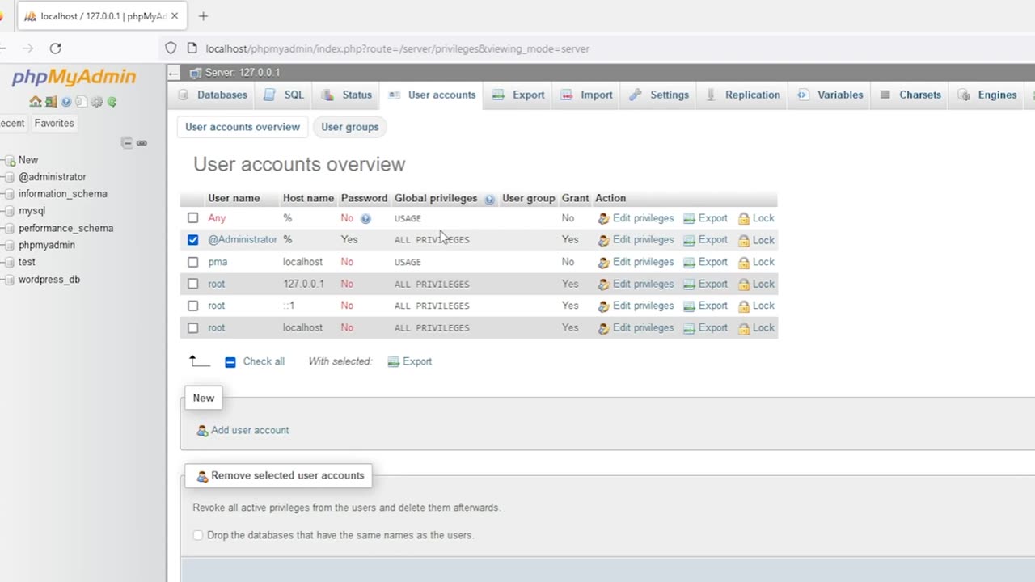
Task: Click shield icon in address bar
Action: click(x=171, y=48)
